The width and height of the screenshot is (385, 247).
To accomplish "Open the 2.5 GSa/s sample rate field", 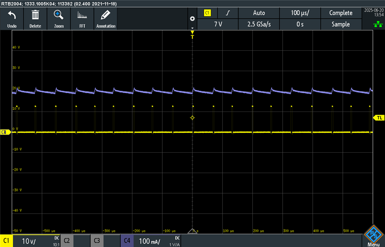I will point(259,24).
